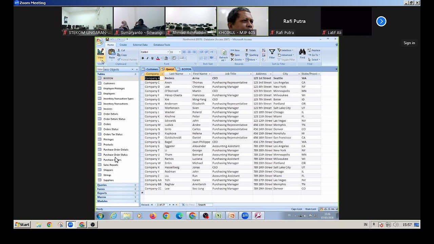Click the Access key icon in shared taskbar

point(258,216)
